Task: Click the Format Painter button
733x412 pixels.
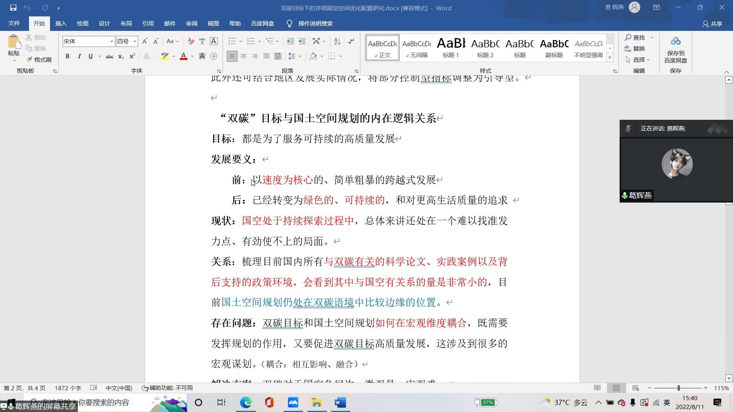Action: tap(39, 60)
